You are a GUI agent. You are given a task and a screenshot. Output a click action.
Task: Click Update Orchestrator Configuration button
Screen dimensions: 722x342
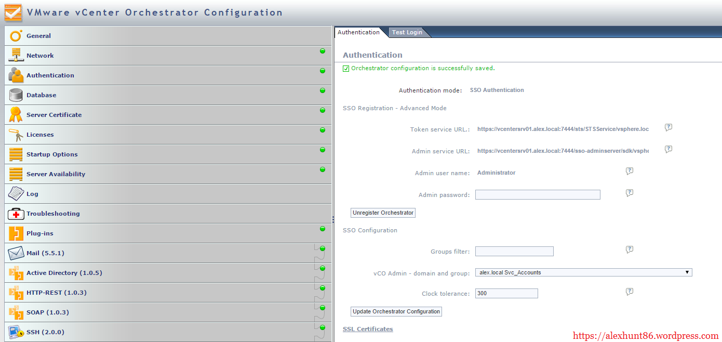point(396,311)
